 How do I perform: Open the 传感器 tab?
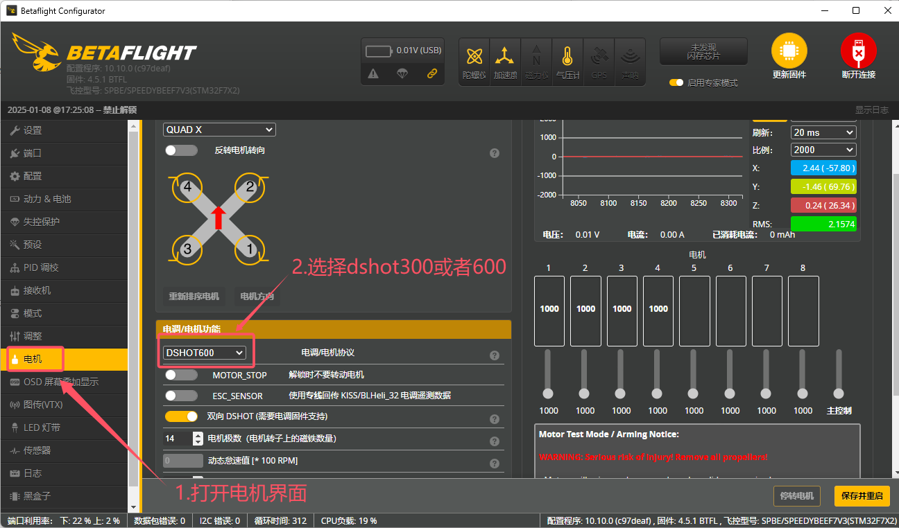point(64,450)
